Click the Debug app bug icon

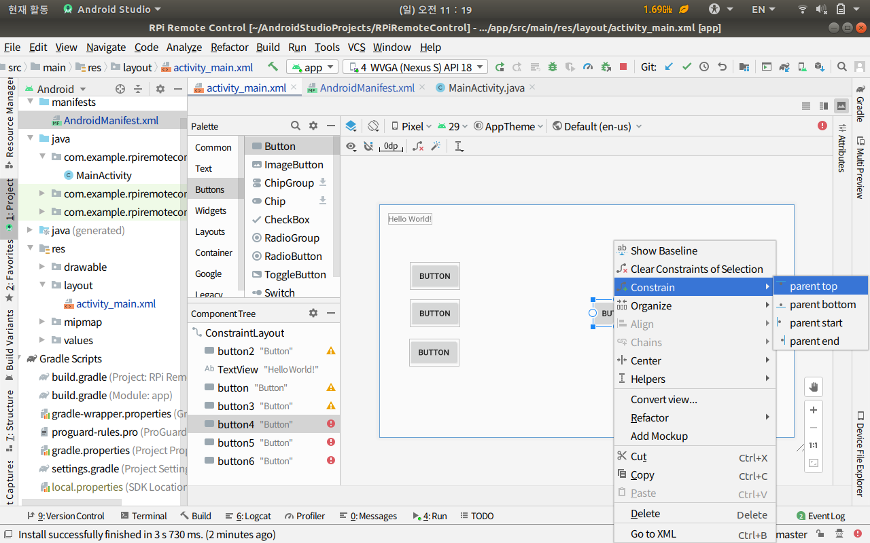[552, 67]
